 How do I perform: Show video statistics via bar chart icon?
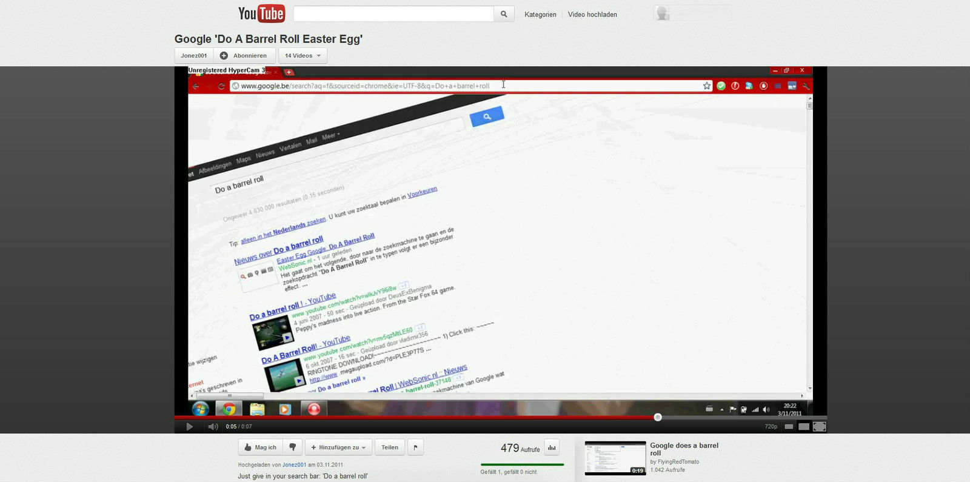coord(552,447)
